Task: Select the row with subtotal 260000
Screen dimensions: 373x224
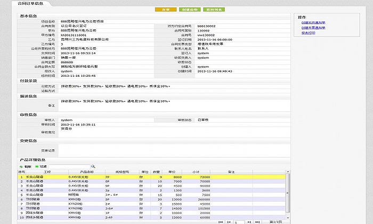Action: (x=151, y=199)
